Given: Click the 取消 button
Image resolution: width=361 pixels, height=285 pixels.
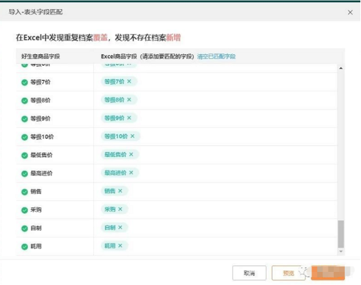Looking at the screenshot, I should click(250, 273).
